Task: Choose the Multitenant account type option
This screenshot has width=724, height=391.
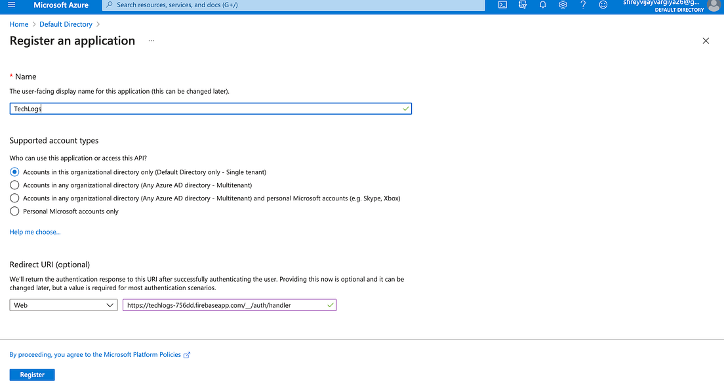Action: 14,185
